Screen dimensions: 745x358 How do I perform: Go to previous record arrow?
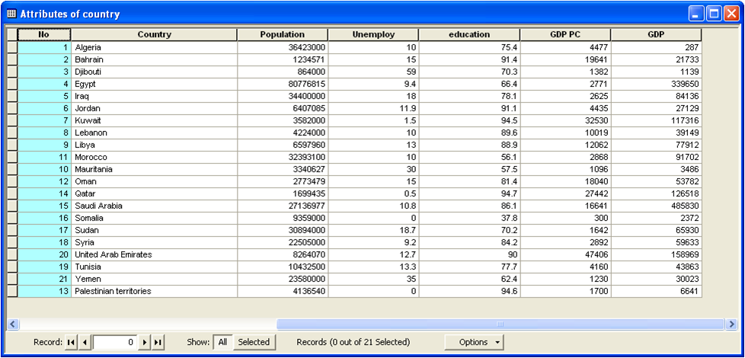pyautogui.click(x=85, y=342)
